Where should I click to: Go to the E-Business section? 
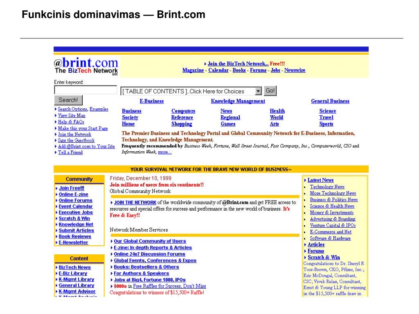[x=151, y=101]
